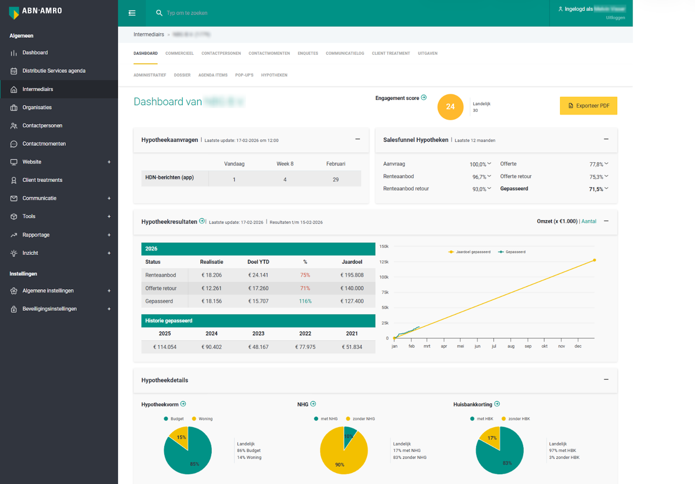Toggle met HBK legend item

[x=482, y=419]
